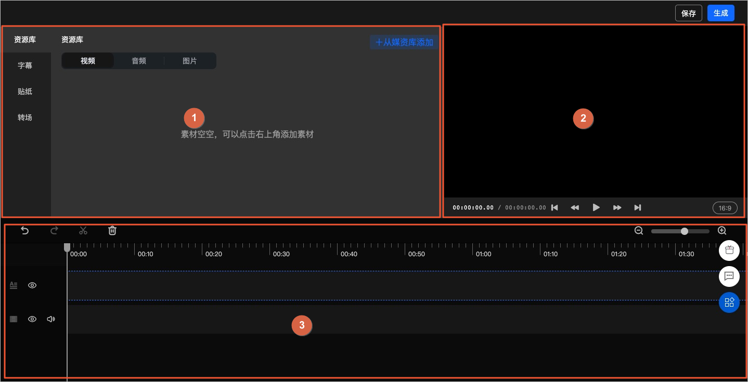Click the video track film icon
Screen dimensions: 748x382
point(14,319)
